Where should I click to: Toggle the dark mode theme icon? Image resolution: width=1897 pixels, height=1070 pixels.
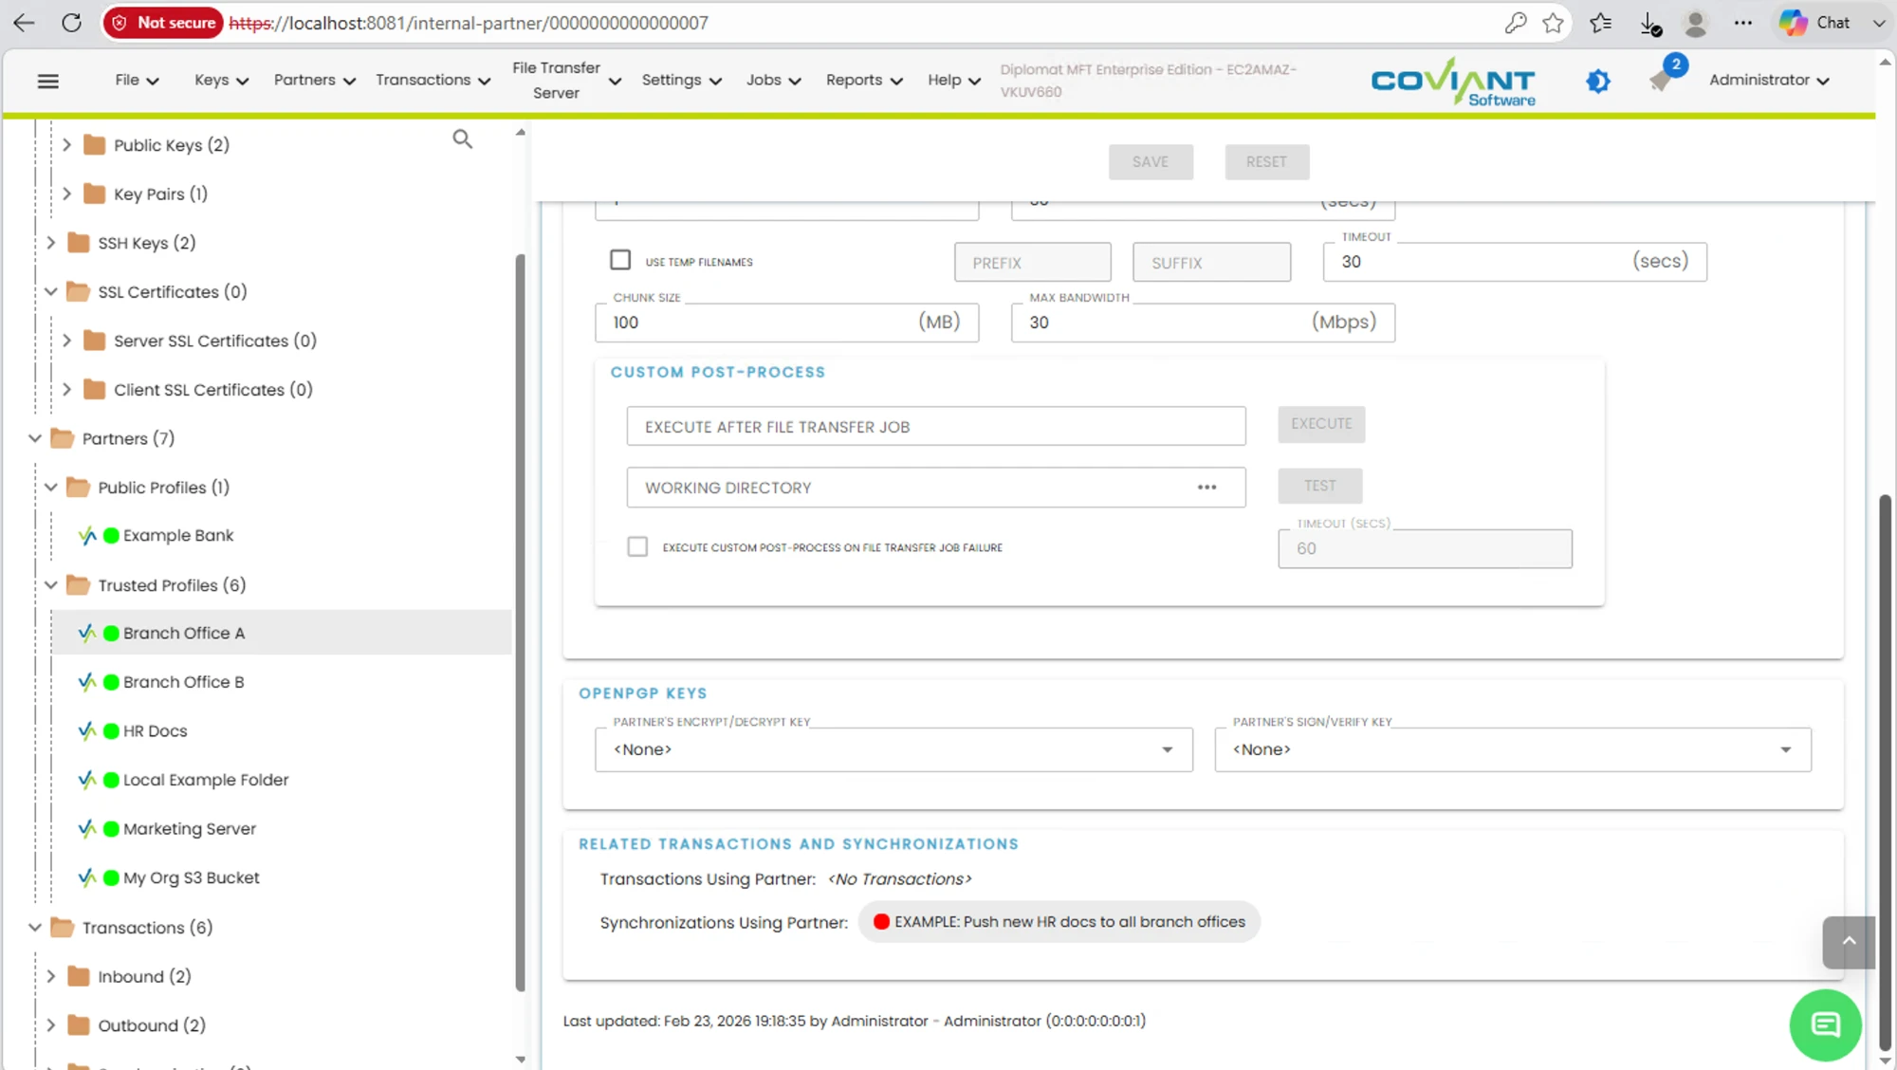coord(1598,81)
